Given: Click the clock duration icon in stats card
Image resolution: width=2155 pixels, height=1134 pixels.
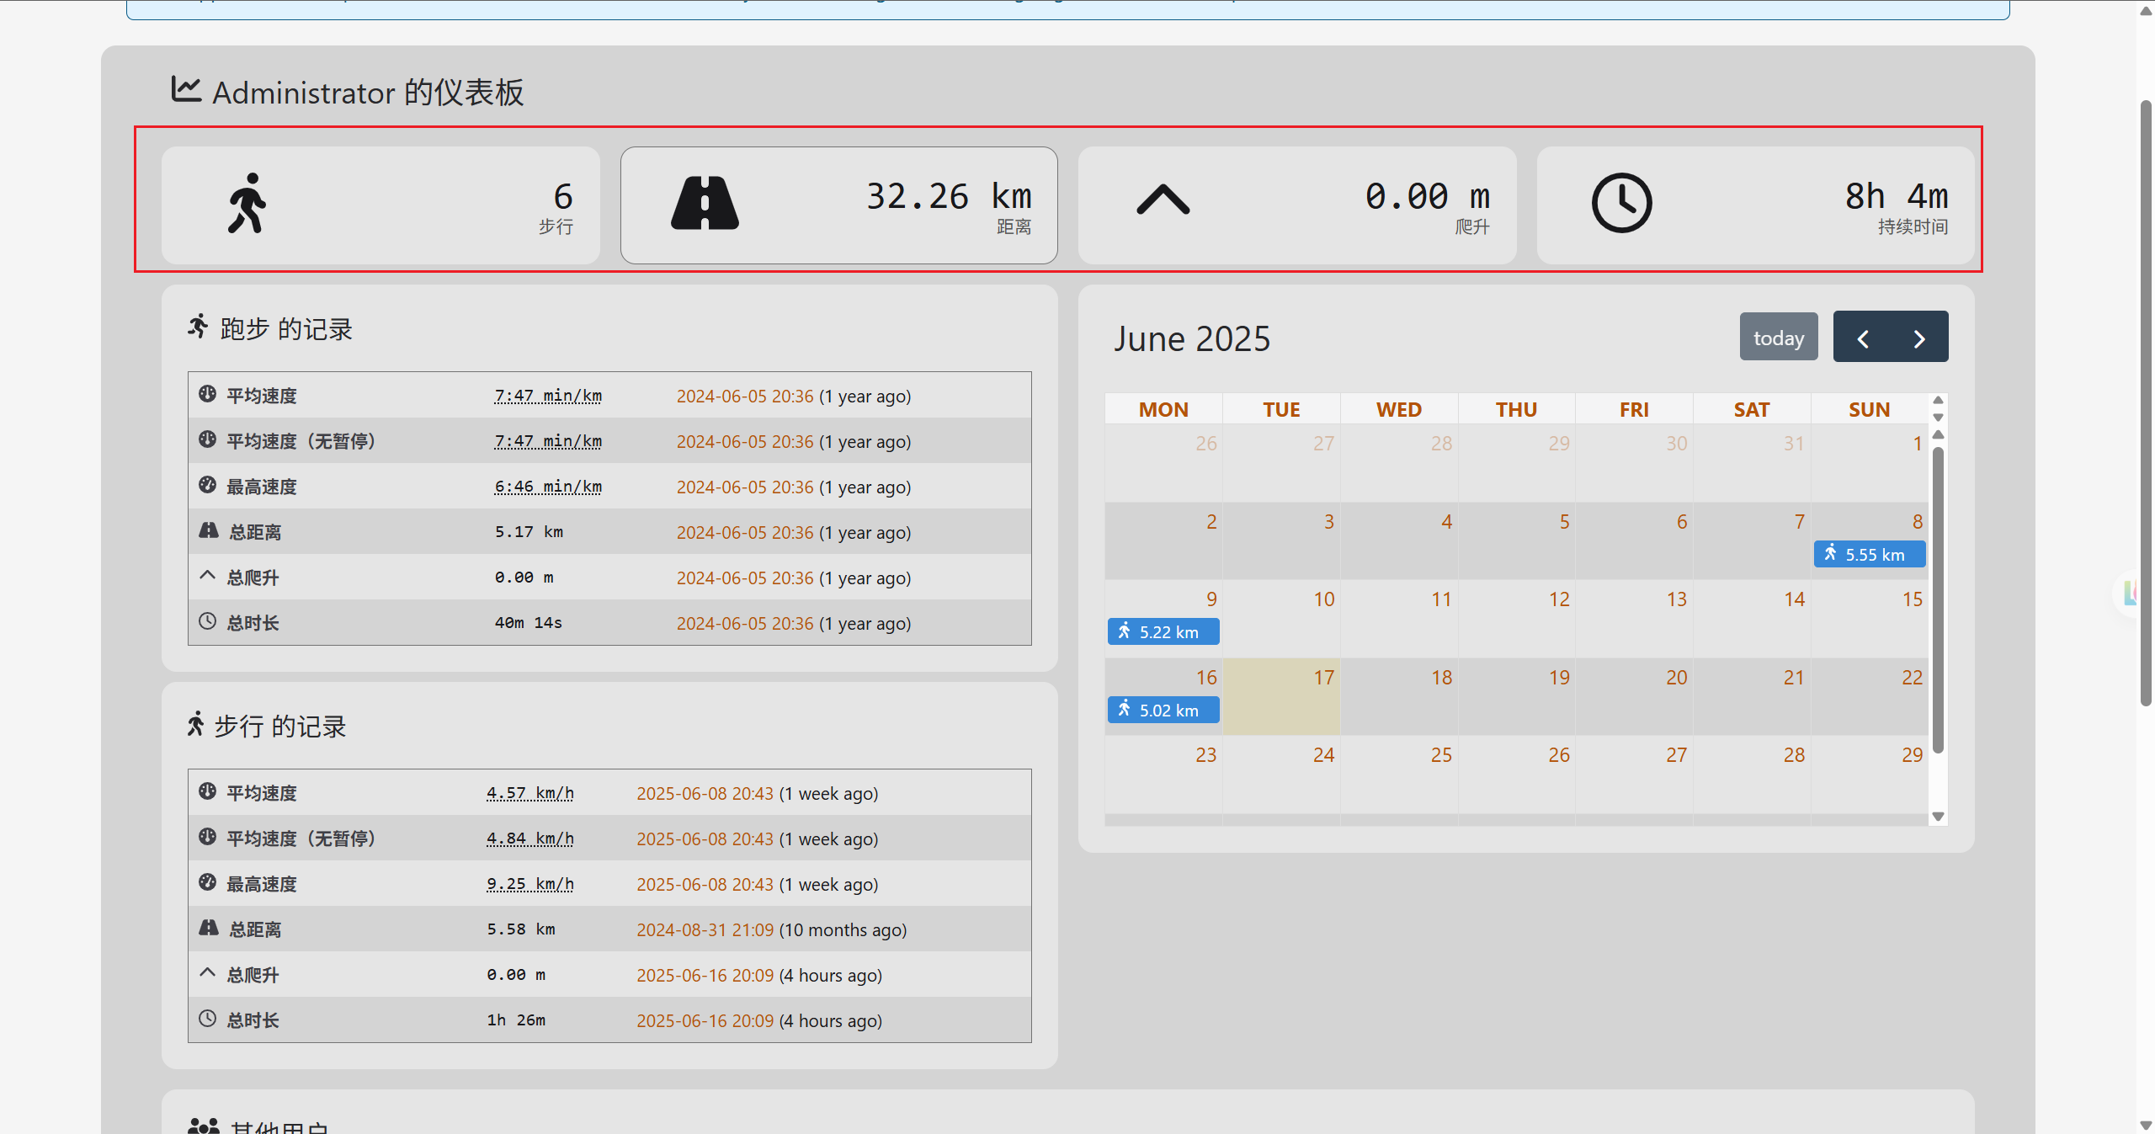Looking at the screenshot, I should (1621, 203).
